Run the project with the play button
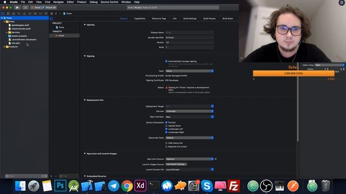Image resolution: width=346 pixels, height=194 pixels. 17,8
